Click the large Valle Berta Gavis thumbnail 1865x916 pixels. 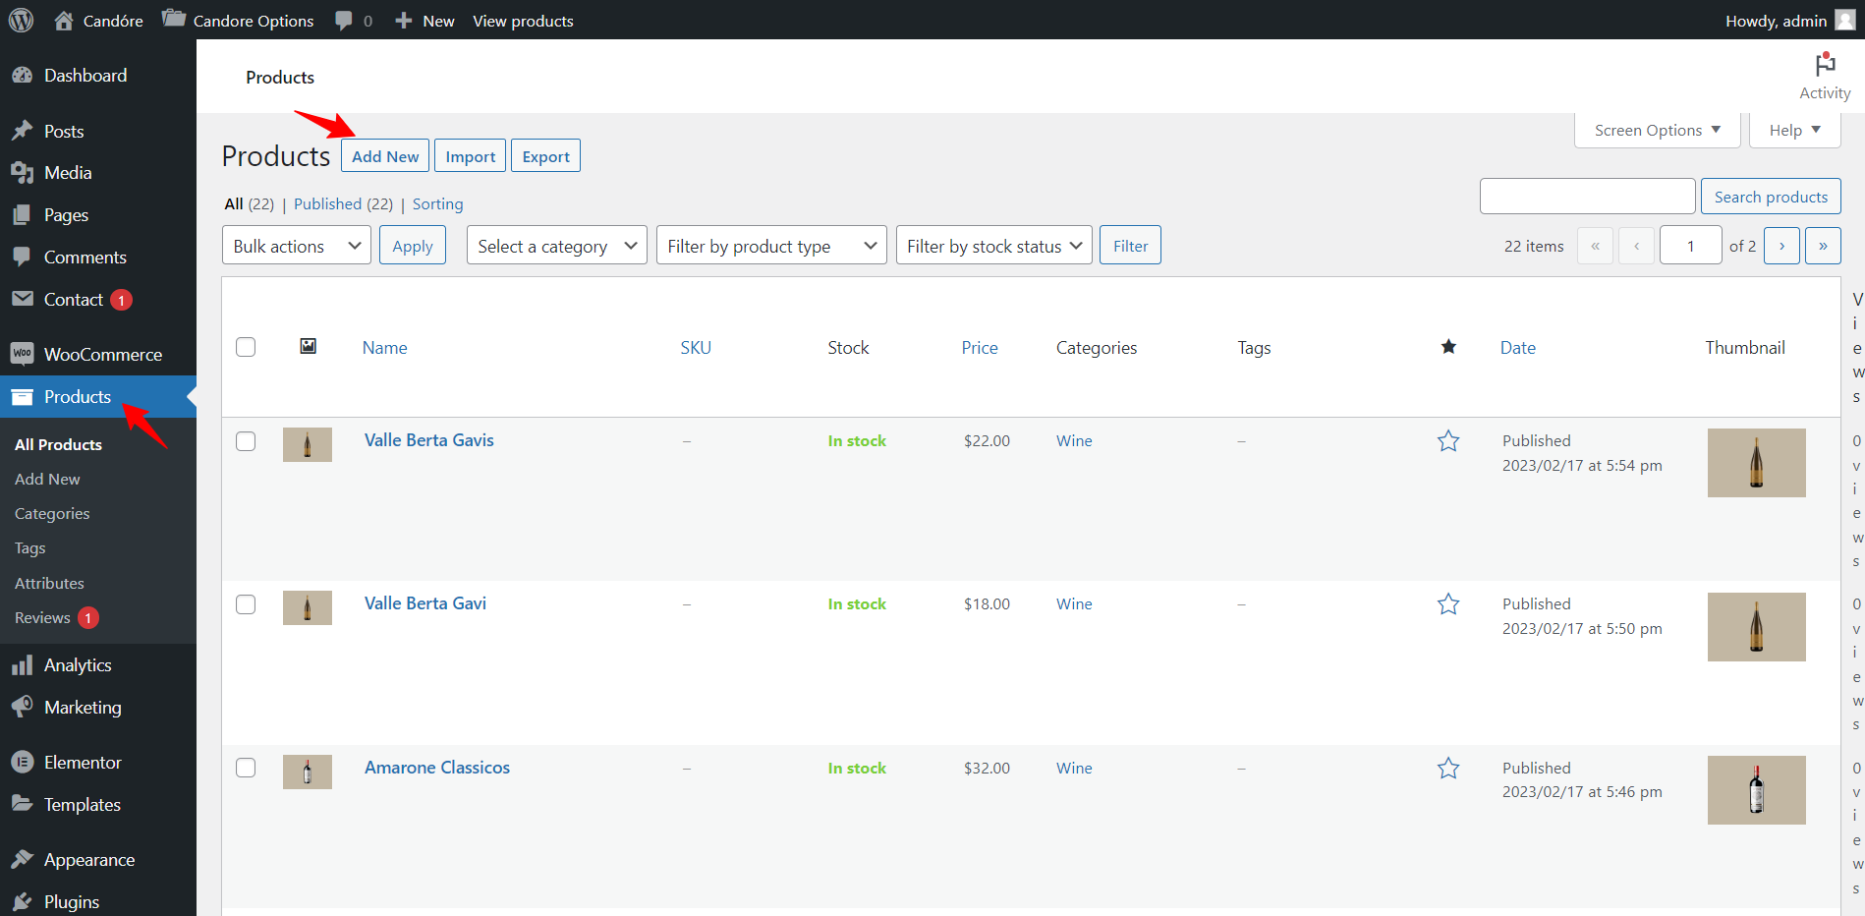pos(1757,463)
